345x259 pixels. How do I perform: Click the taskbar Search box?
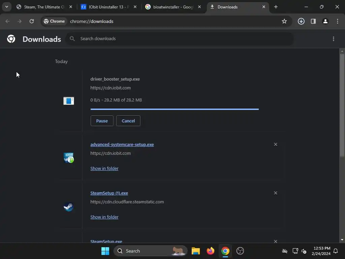(x=150, y=251)
